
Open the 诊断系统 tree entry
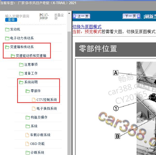coord(37,152)
